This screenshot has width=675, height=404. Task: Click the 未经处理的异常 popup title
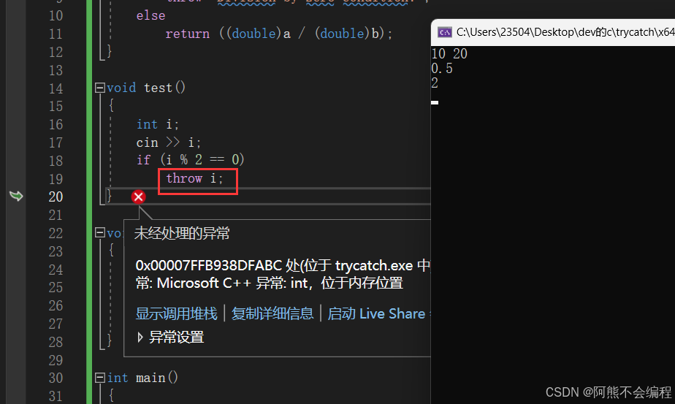coord(182,234)
